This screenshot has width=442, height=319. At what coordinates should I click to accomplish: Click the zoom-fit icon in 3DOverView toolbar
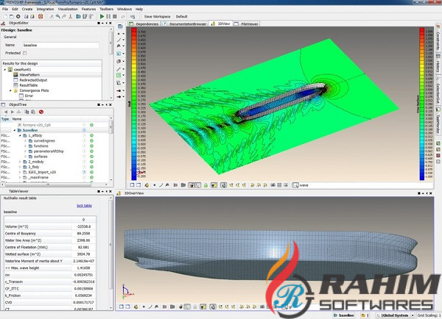point(122,307)
